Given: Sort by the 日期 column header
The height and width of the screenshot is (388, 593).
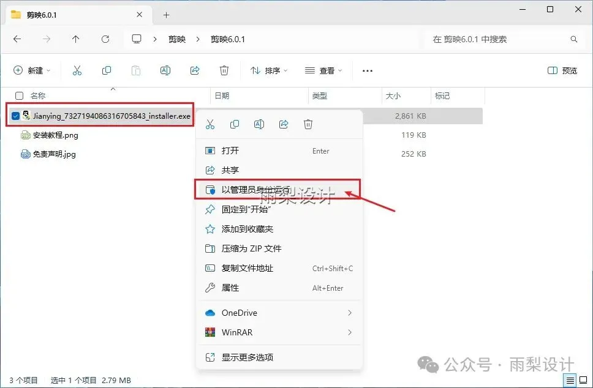Looking at the screenshot, I should [222, 95].
